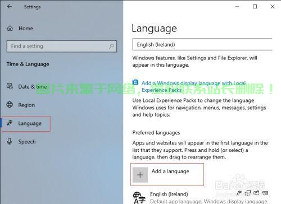
Task: Click the Date & time calendar icon
Action: coord(10,86)
